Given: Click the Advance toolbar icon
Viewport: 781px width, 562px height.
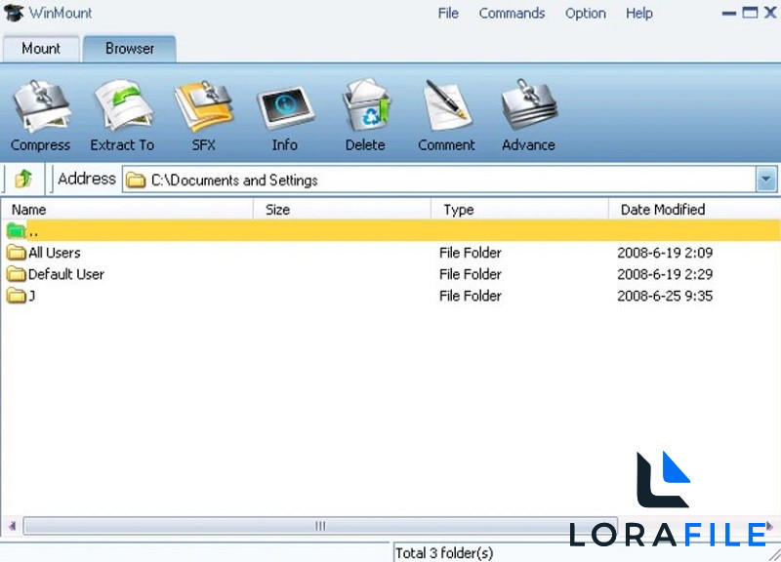Looking at the screenshot, I should click(529, 106).
